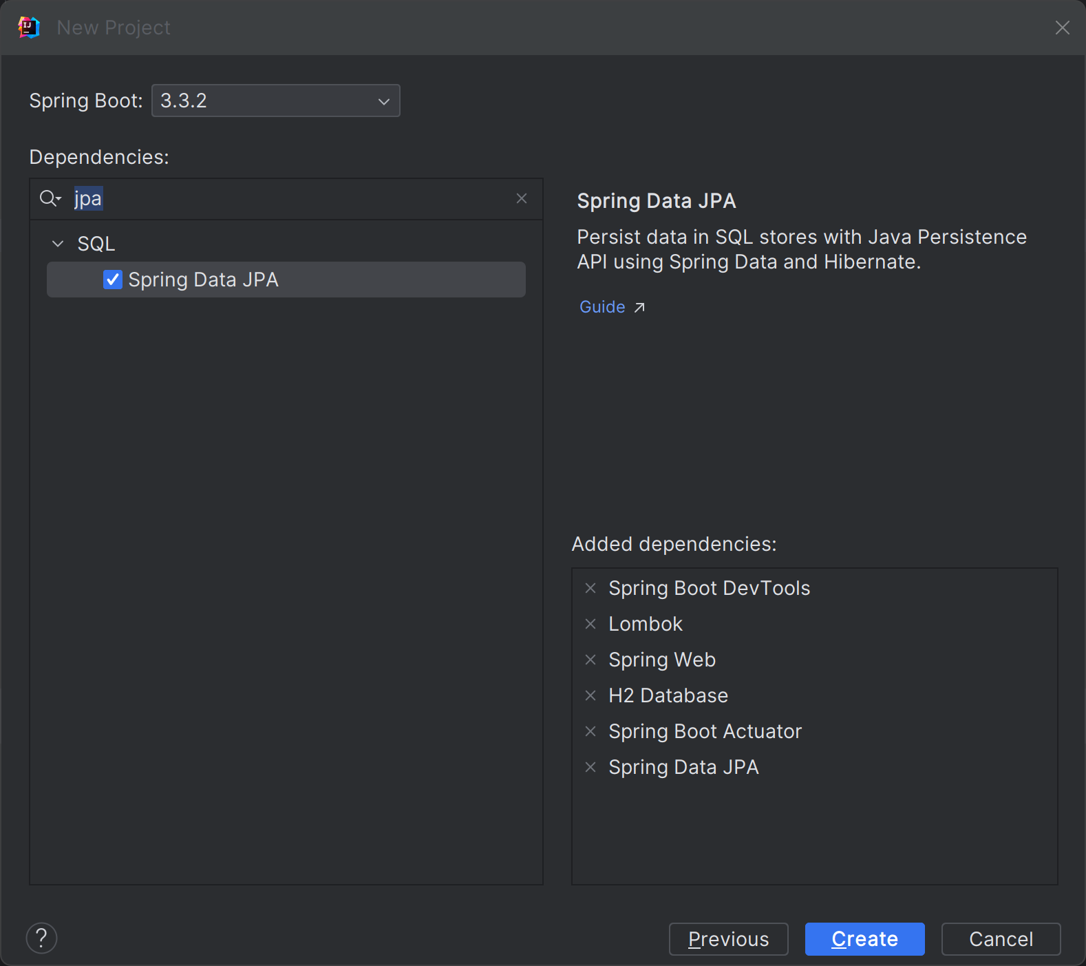The height and width of the screenshot is (966, 1086).
Task: Remove Spring Web from added dependencies
Action: [590, 660]
